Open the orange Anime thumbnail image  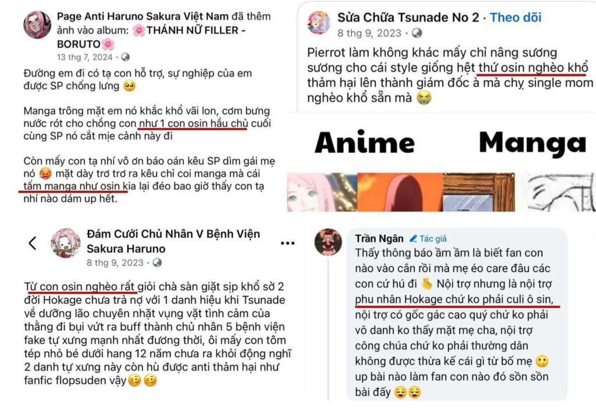pos(400,192)
